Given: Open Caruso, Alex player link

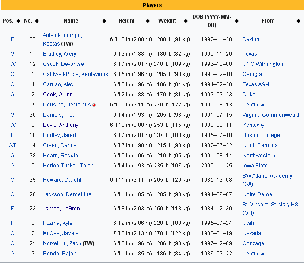Looking at the screenshot, I should (58, 84).
